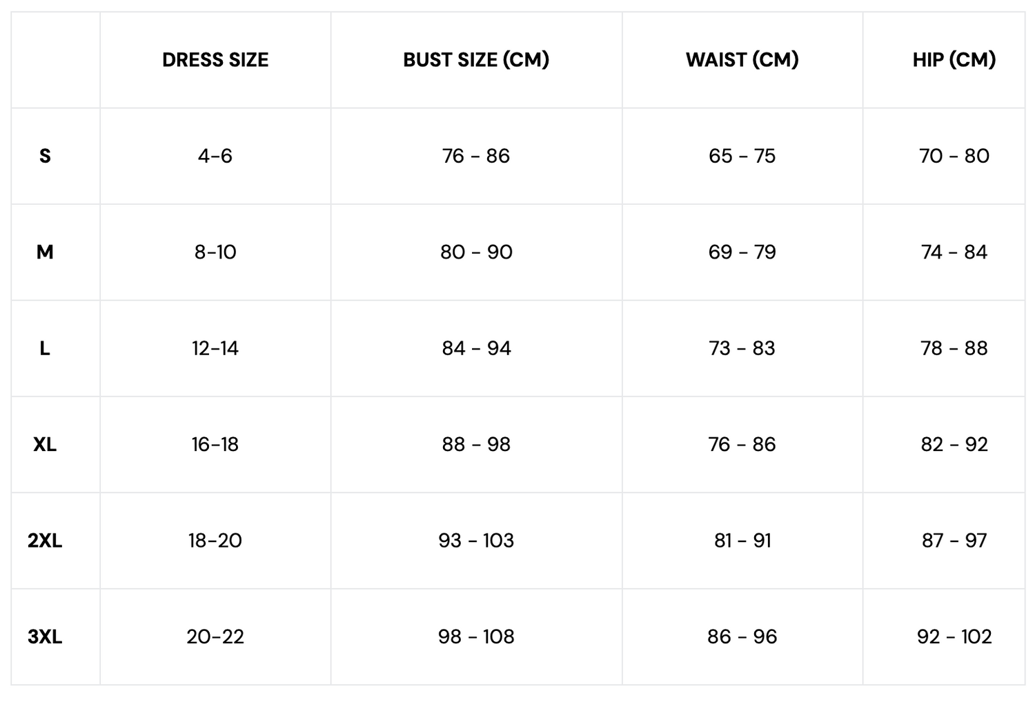
Task: Click the 80 - 90 bust cell
Action: (476, 252)
